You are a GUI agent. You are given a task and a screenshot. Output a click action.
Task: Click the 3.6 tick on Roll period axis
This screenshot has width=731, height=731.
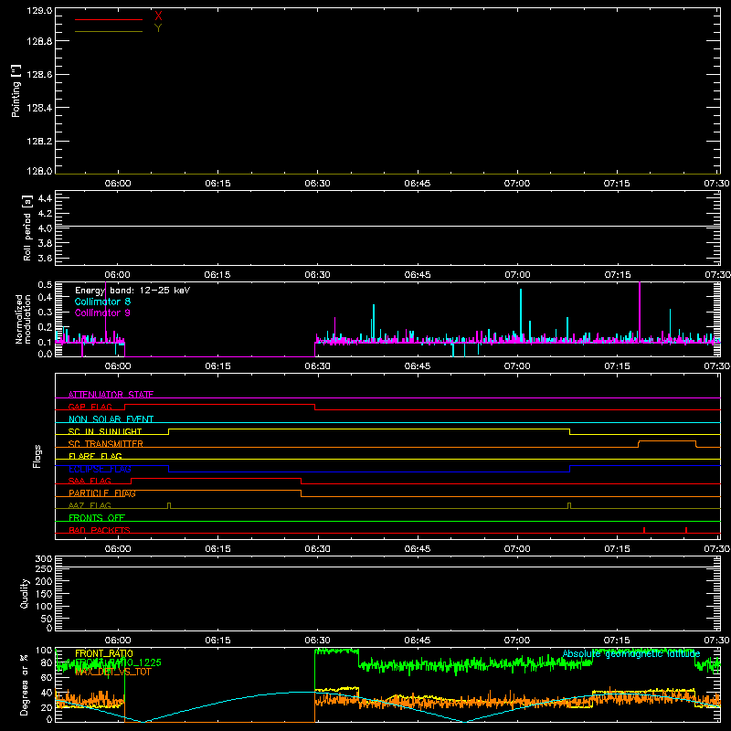click(x=45, y=259)
